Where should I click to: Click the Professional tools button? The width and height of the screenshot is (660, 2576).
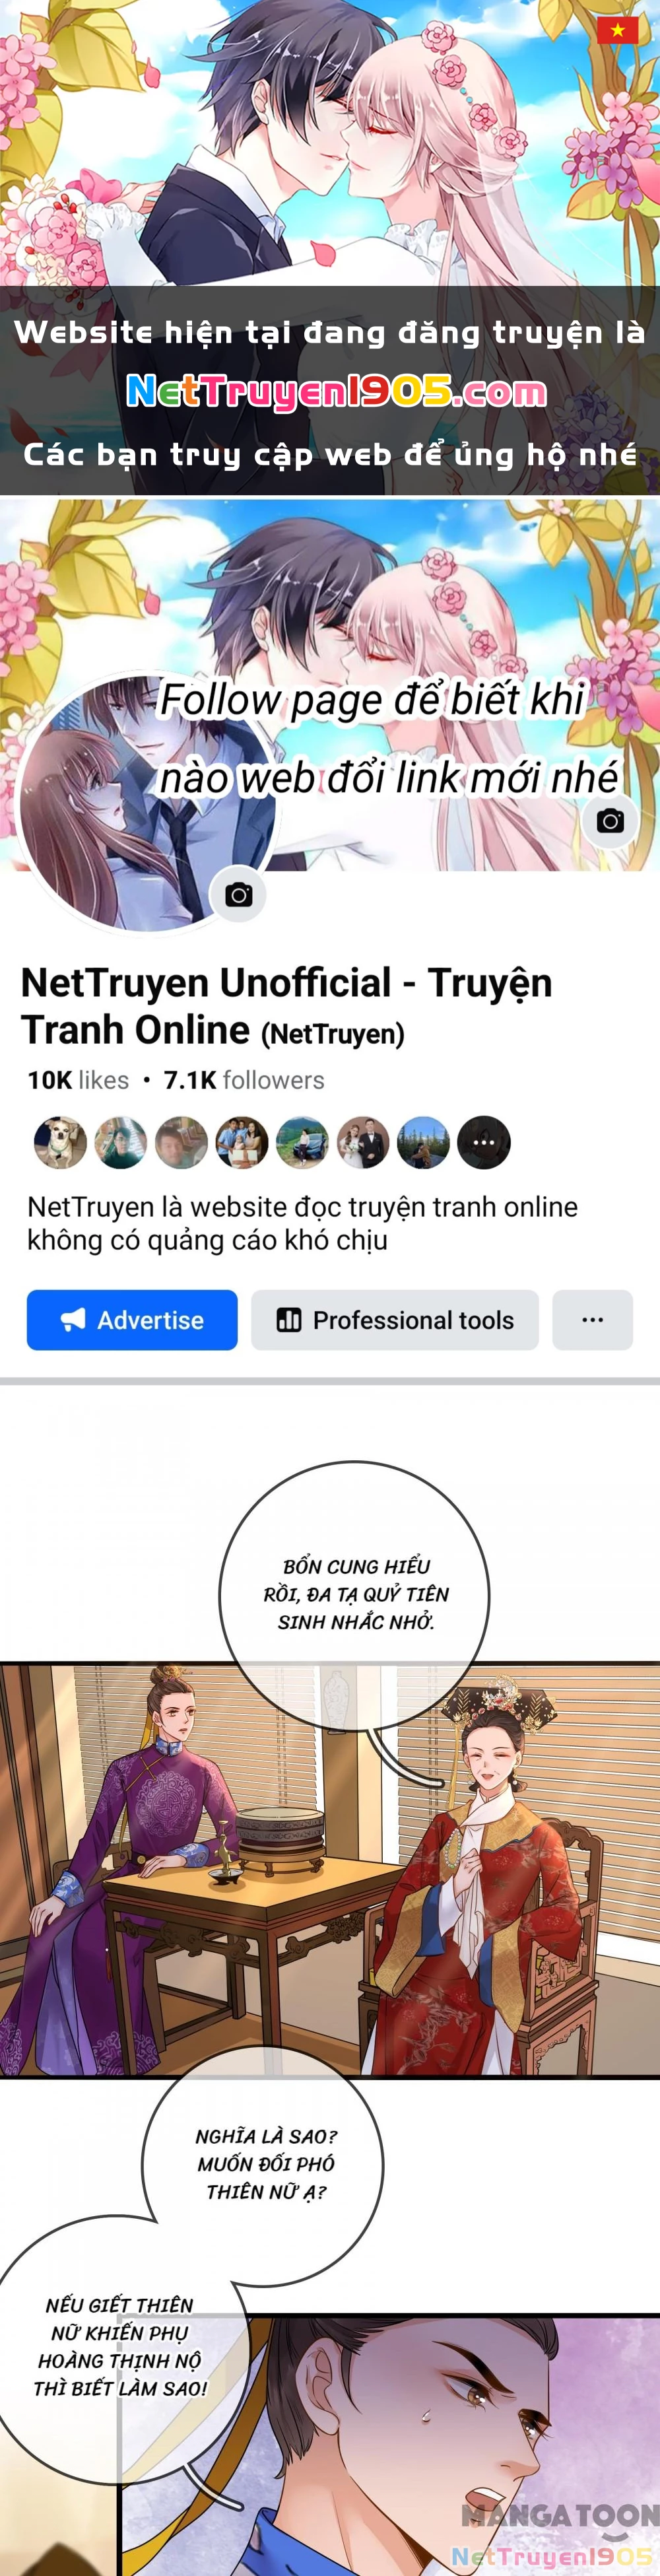pos(395,1320)
